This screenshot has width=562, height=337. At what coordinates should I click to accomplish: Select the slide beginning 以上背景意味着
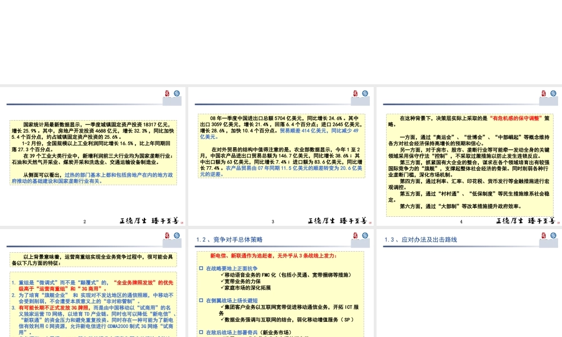pos(93,283)
